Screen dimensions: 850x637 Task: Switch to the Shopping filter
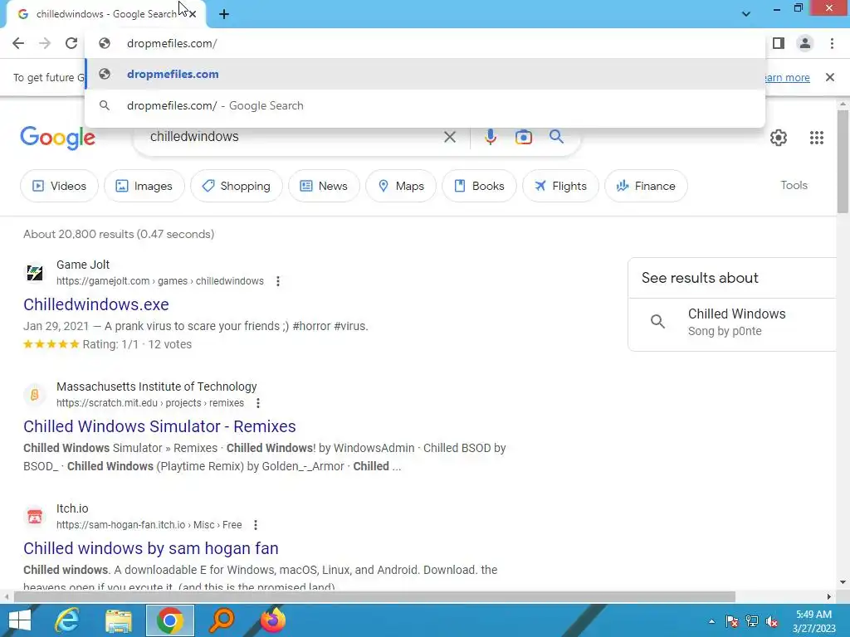(237, 186)
